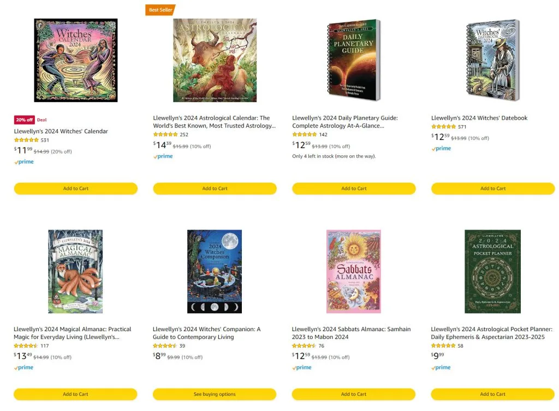This screenshot has height=411, width=559.
Task: See buying options for Witches' Companion
Action: (x=215, y=394)
